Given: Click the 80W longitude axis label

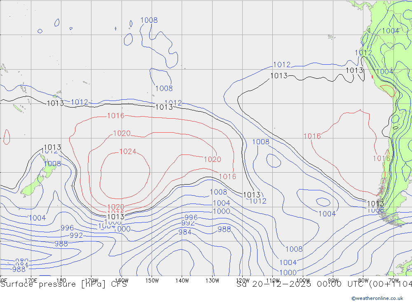Looking at the screenshot, I should [363, 281].
